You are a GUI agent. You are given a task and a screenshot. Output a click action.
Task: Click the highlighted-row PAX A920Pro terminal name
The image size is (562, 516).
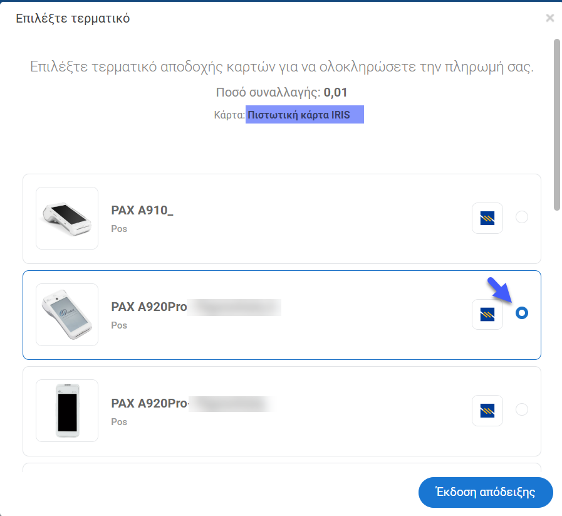[149, 307]
